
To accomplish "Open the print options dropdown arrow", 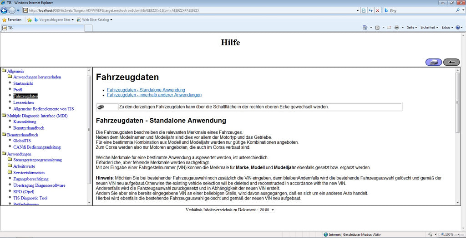I will point(403,27).
